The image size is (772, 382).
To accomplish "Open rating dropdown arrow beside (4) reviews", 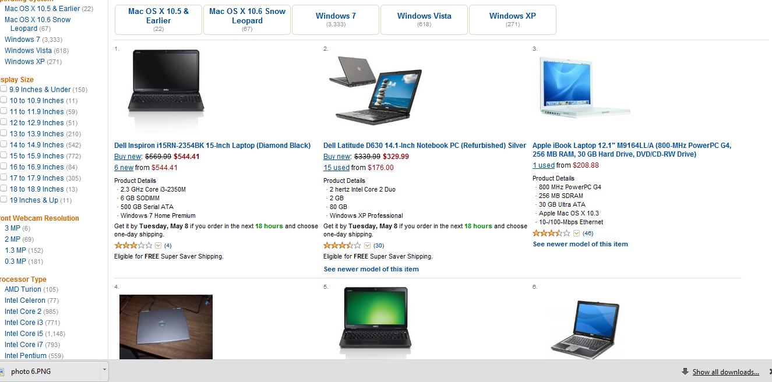I will coord(158,245).
